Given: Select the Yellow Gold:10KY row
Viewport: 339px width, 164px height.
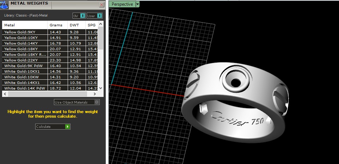Looking at the screenshot, I should (x=50, y=38).
